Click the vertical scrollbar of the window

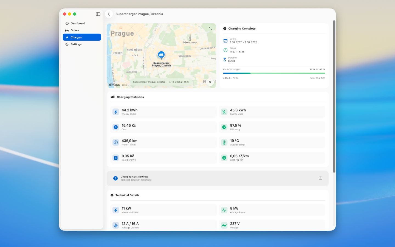pyautogui.click(x=334, y=96)
